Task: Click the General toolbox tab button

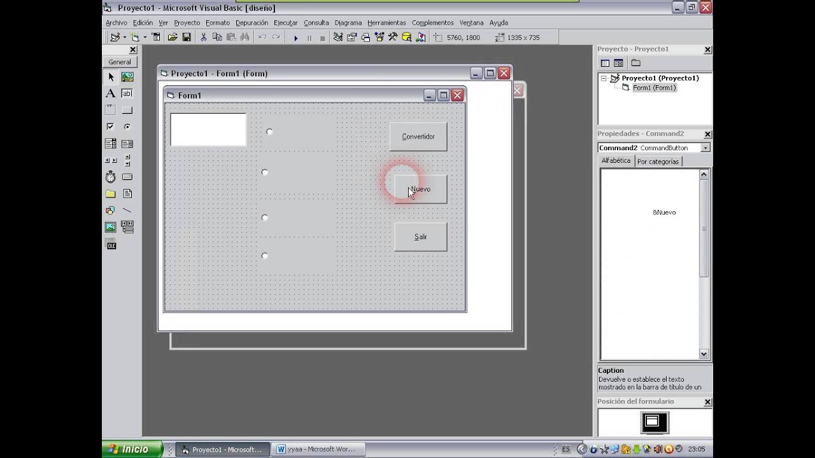Action: [x=120, y=62]
